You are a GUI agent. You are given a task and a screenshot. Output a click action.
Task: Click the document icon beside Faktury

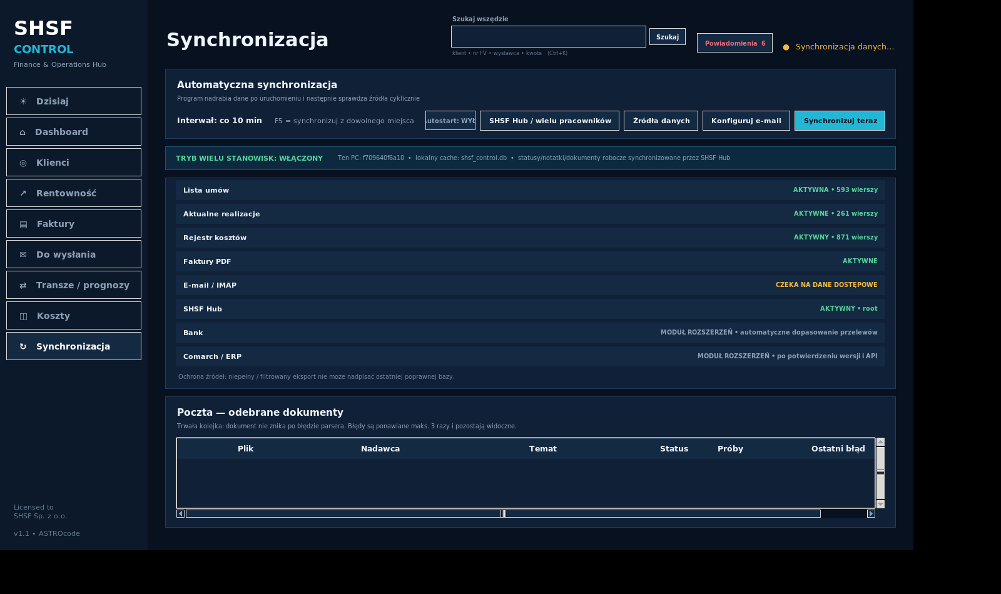(x=23, y=224)
